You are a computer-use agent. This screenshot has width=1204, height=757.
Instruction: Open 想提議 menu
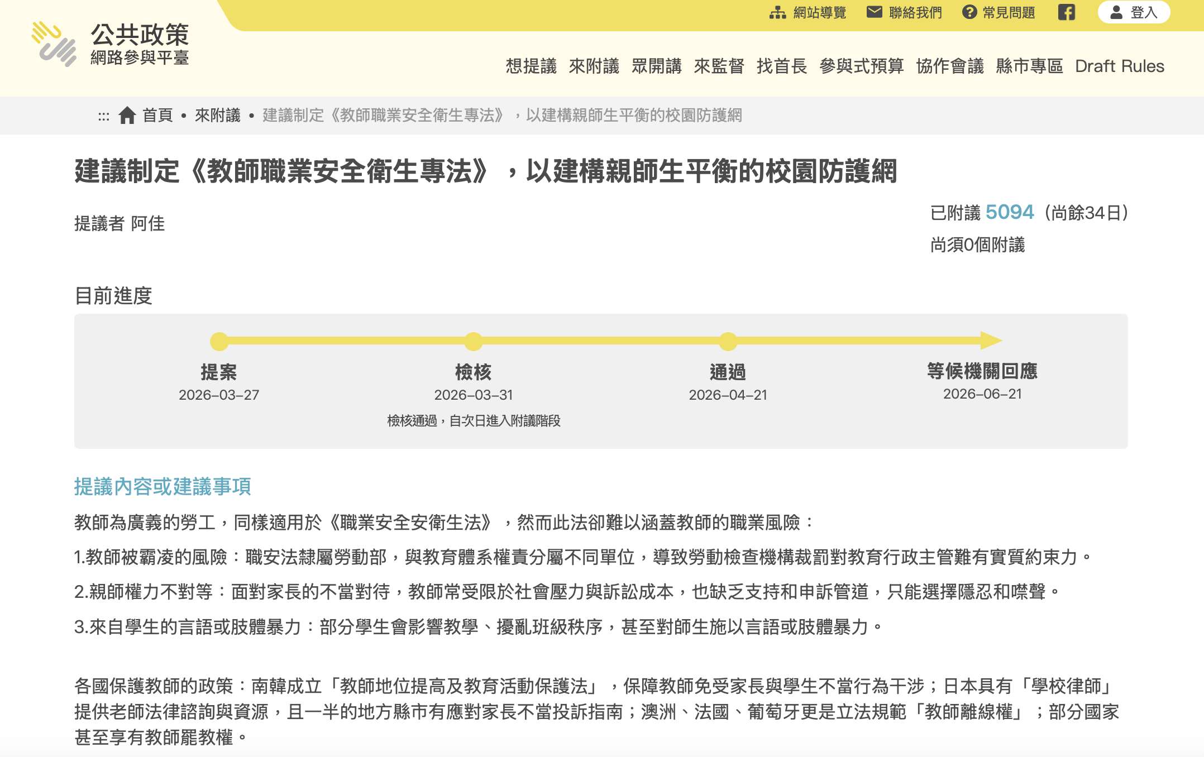(x=531, y=66)
